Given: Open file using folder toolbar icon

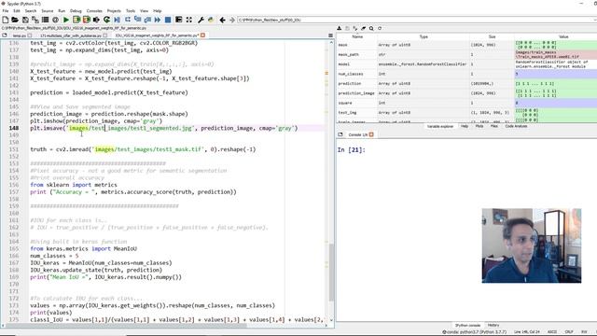Looking at the screenshot, I should tap(15, 20).
